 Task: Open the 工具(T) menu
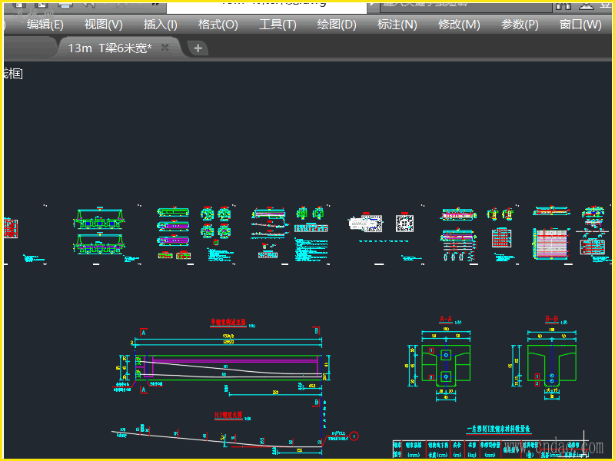278,25
